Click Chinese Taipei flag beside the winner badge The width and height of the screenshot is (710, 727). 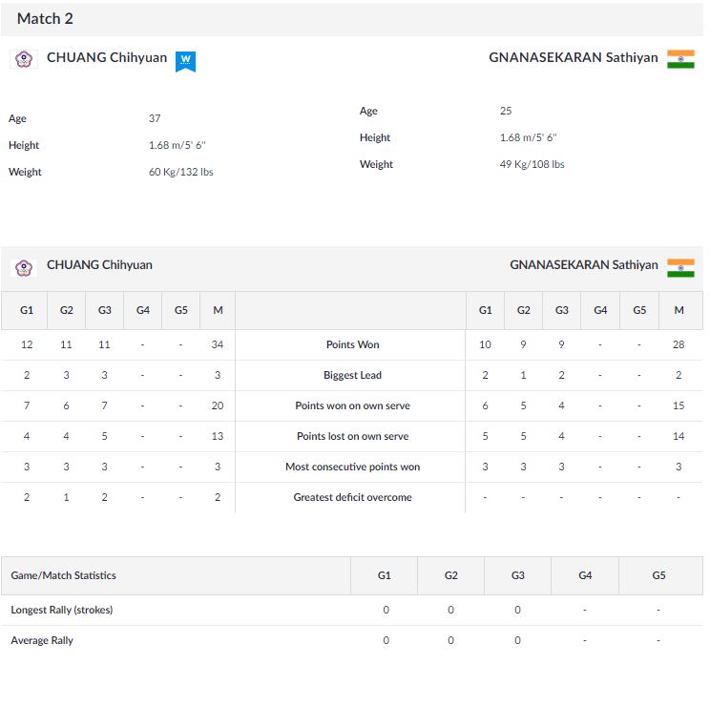pyautogui.click(x=23, y=59)
